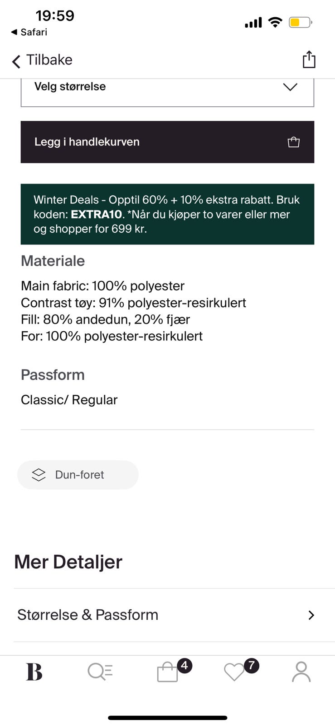The height and width of the screenshot is (727, 335).
Task: Click the back chevron next to Tilbake
Action: pos(16,60)
